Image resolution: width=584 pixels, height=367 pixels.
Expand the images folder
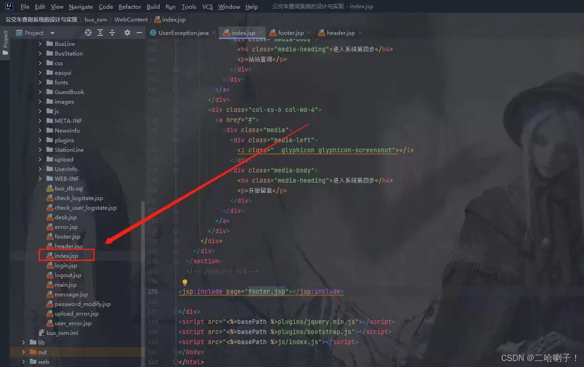pyautogui.click(x=40, y=102)
